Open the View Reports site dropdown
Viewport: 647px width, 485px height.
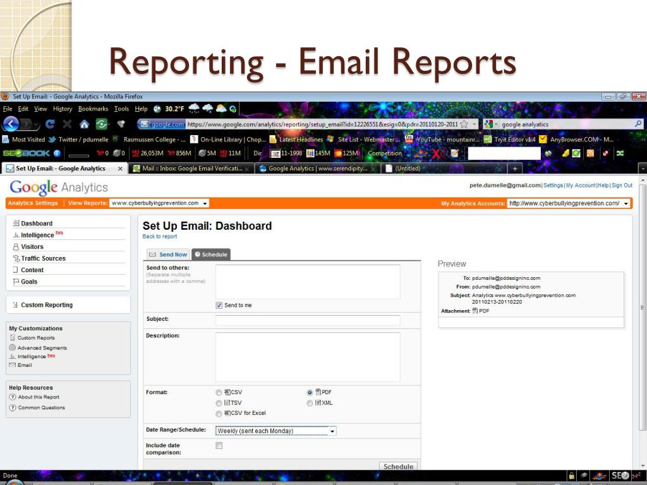click(x=159, y=203)
